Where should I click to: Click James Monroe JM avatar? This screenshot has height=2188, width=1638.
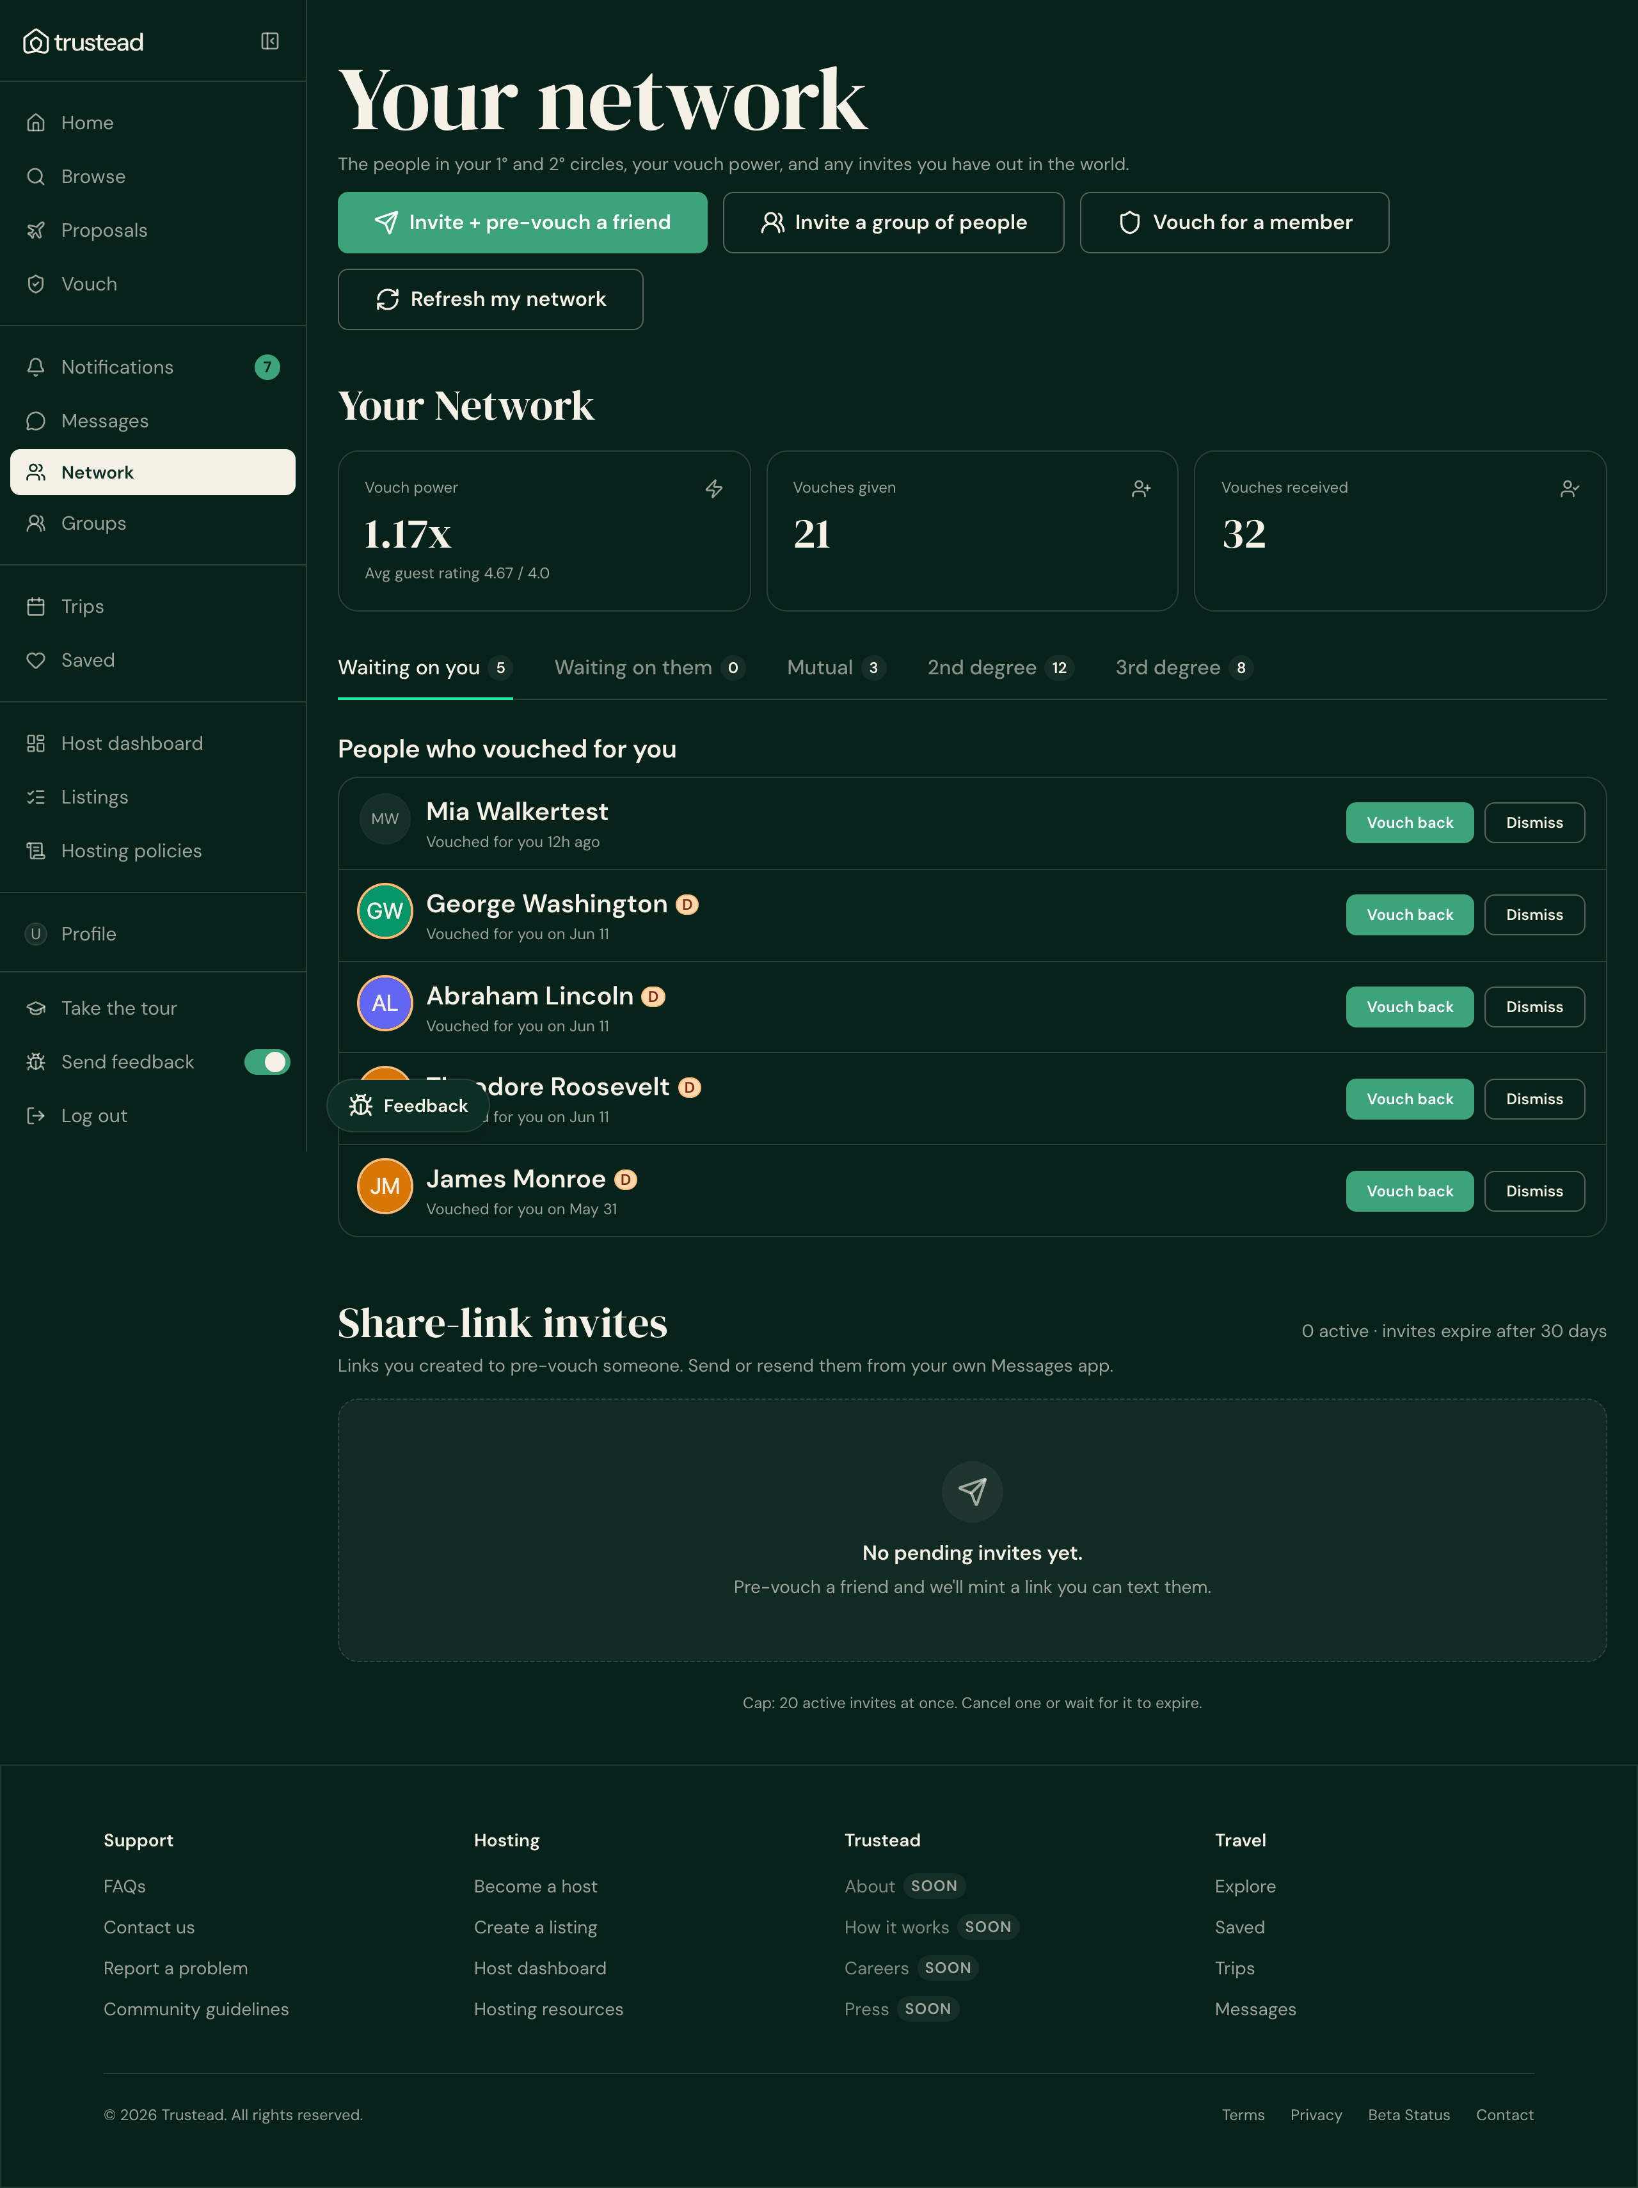[x=385, y=1186]
